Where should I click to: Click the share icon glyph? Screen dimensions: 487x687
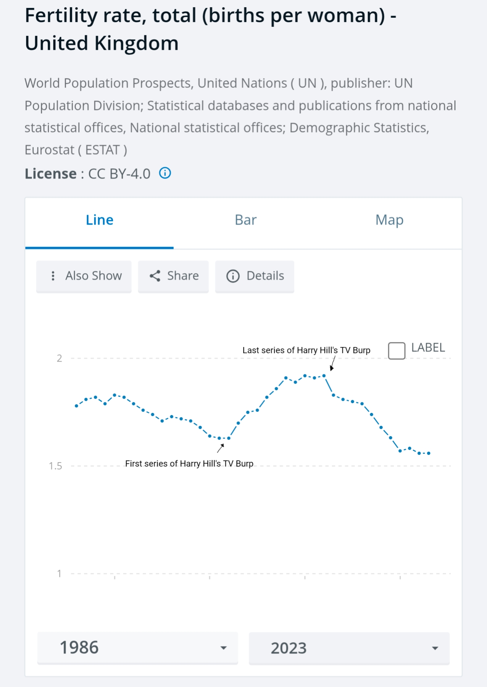(x=155, y=276)
